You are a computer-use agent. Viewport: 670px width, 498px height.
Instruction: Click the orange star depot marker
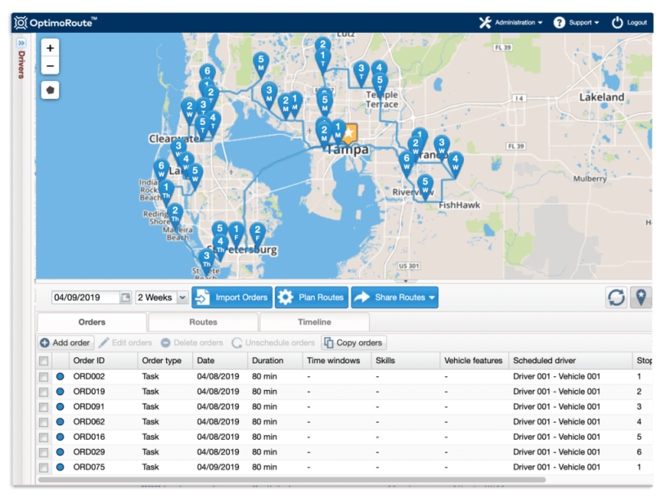[x=349, y=133]
